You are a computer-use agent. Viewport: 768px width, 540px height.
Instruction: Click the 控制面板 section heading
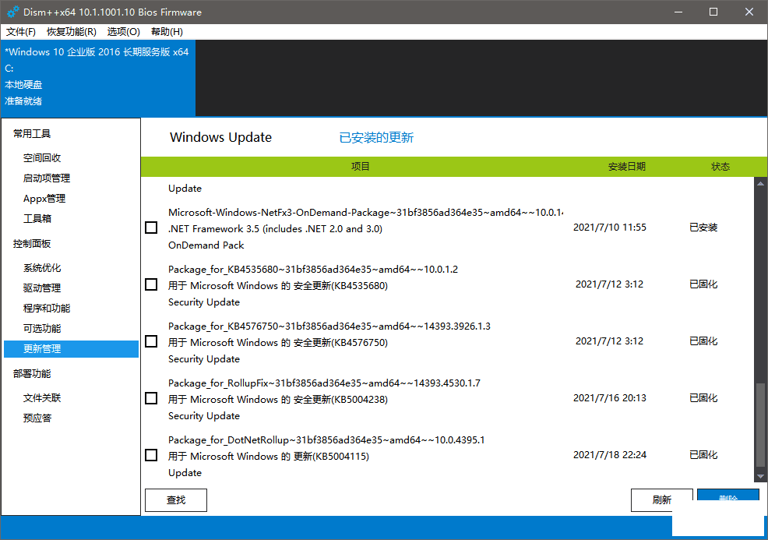[32, 244]
